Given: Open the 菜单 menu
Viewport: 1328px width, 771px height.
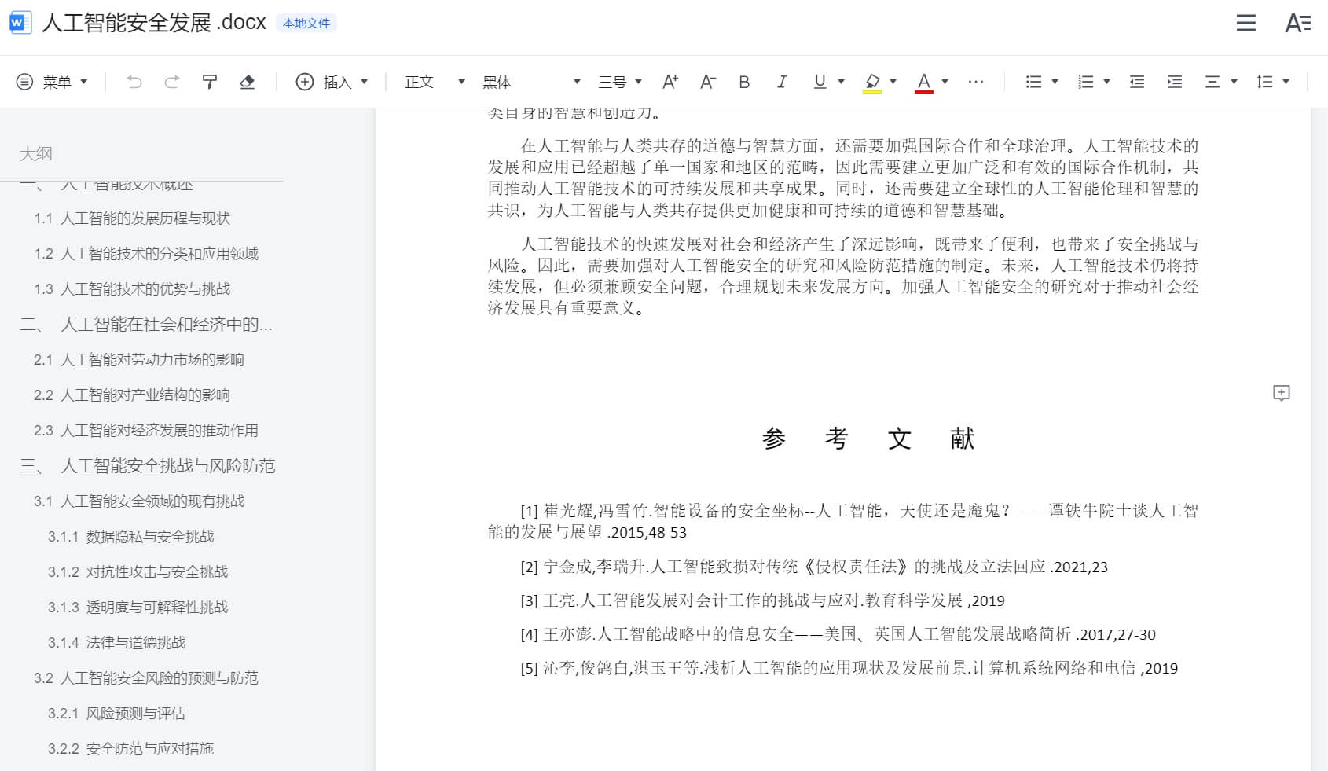Looking at the screenshot, I should point(53,82).
